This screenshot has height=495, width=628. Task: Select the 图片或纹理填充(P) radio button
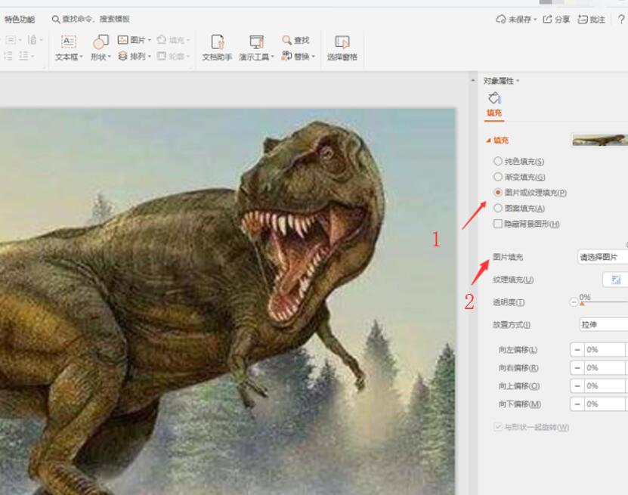498,192
